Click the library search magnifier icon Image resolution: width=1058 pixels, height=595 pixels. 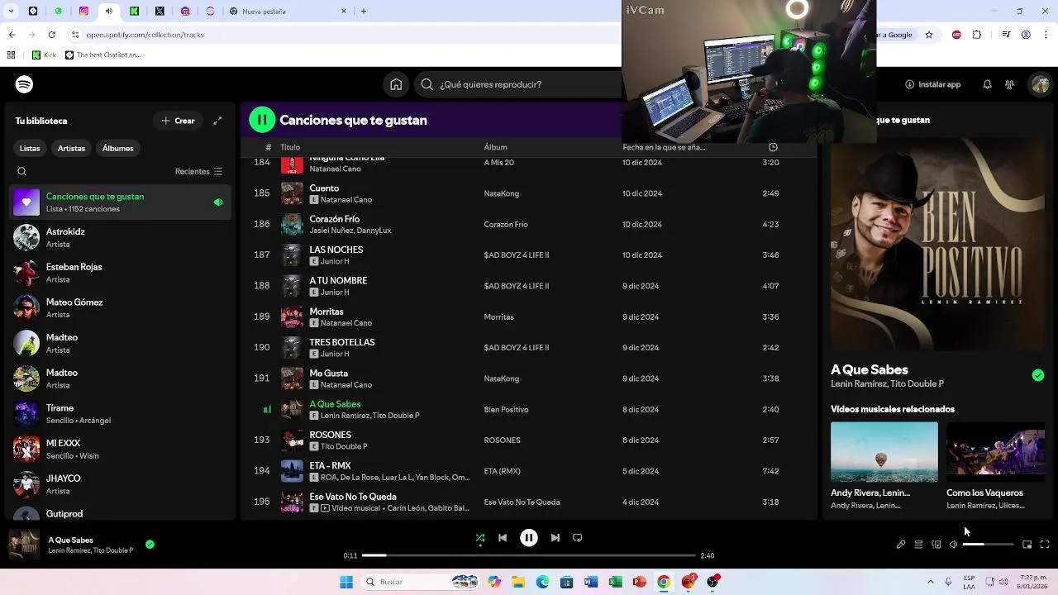(22, 172)
